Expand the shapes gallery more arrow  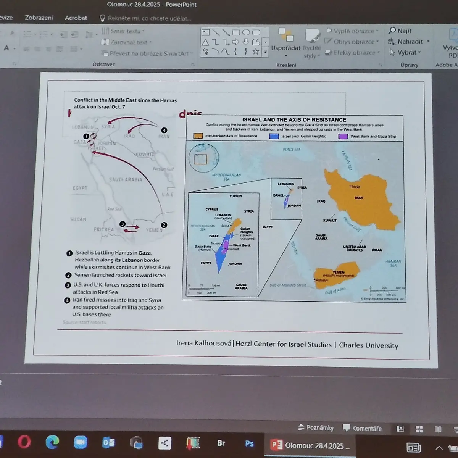pyautogui.click(x=265, y=52)
